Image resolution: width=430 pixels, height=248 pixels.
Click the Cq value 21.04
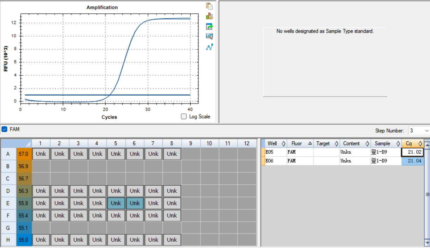[x=413, y=161]
